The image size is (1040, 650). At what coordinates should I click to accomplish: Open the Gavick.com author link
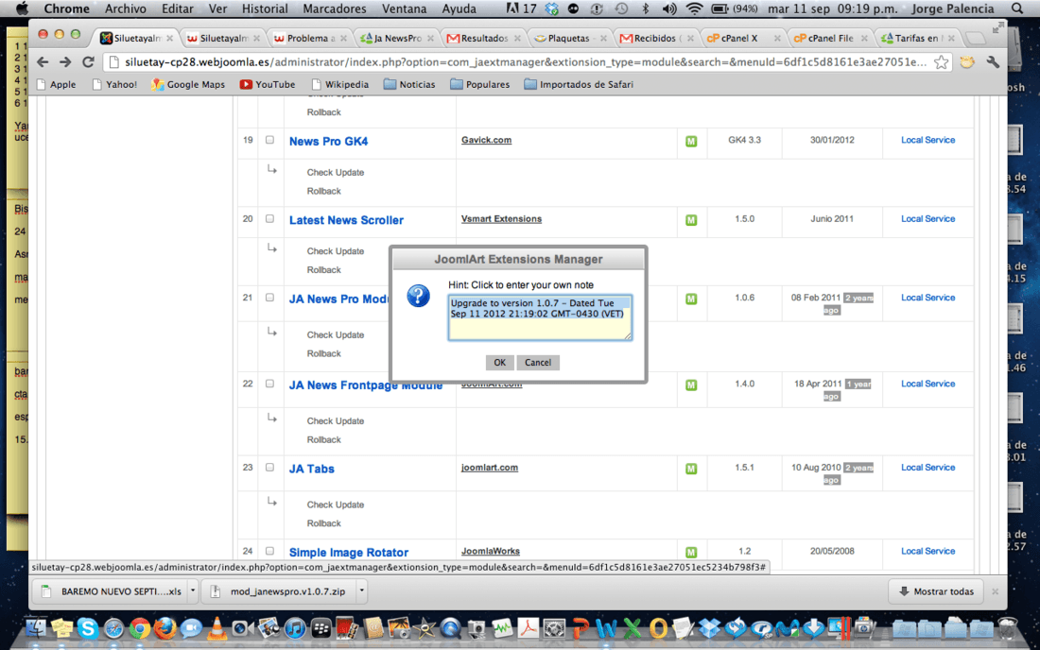(486, 140)
